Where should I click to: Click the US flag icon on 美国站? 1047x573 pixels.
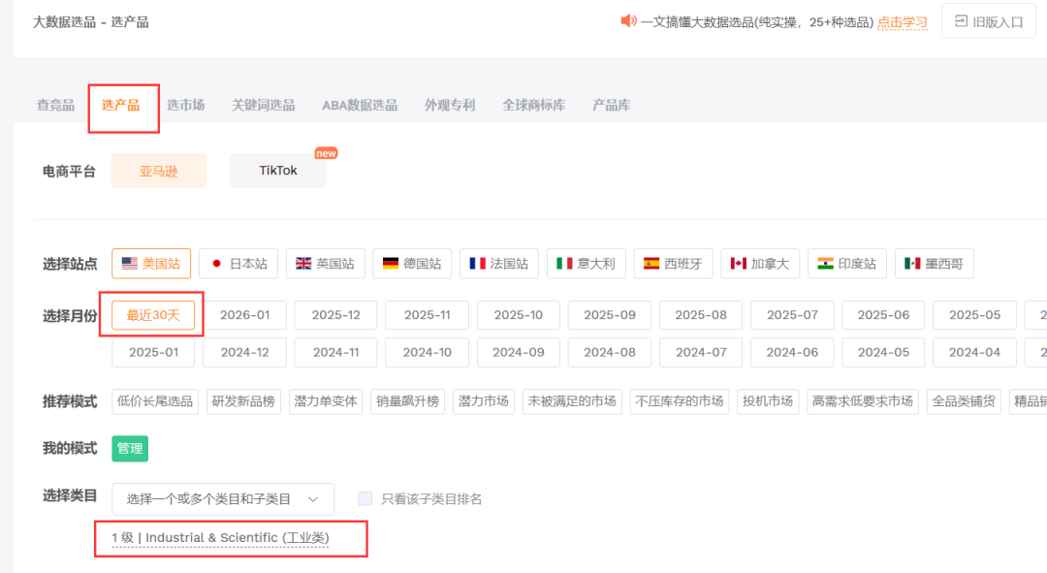click(x=129, y=263)
